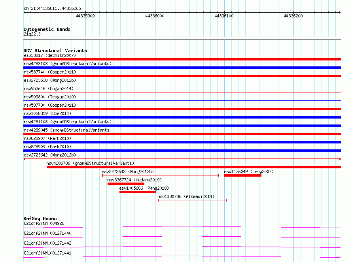This screenshot has height=262, width=352.
Task: Click nsv4283103 (gnomADStructuralVariants) label
Action: 68,64
